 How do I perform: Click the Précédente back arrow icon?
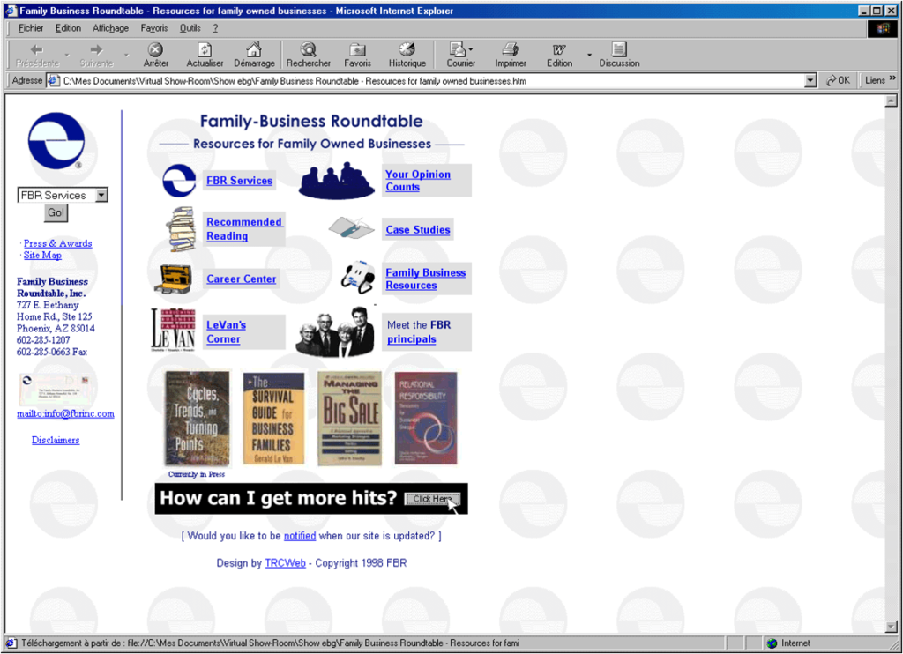37,49
